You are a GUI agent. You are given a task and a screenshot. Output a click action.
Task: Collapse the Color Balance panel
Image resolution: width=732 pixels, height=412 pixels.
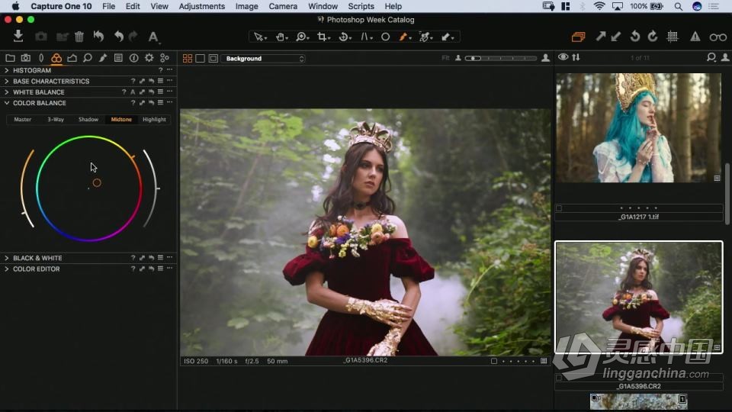pos(7,103)
